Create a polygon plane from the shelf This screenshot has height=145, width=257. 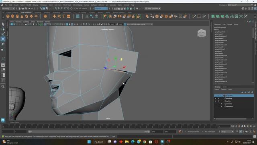coord(31,16)
